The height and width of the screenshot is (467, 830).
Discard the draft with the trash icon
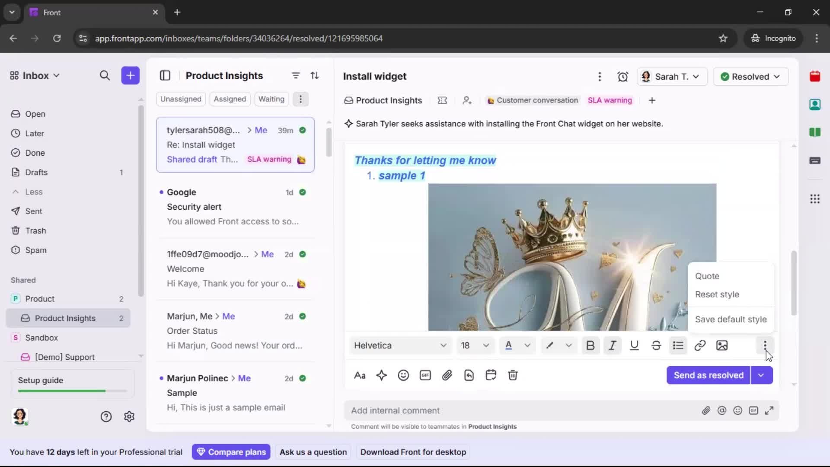513,375
